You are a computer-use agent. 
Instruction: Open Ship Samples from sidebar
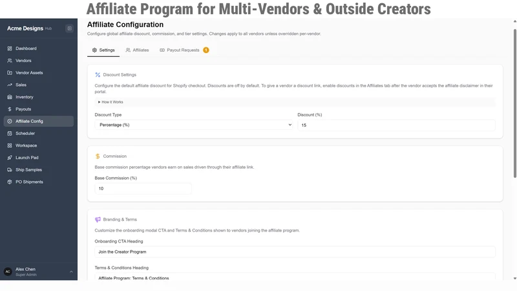click(39, 170)
